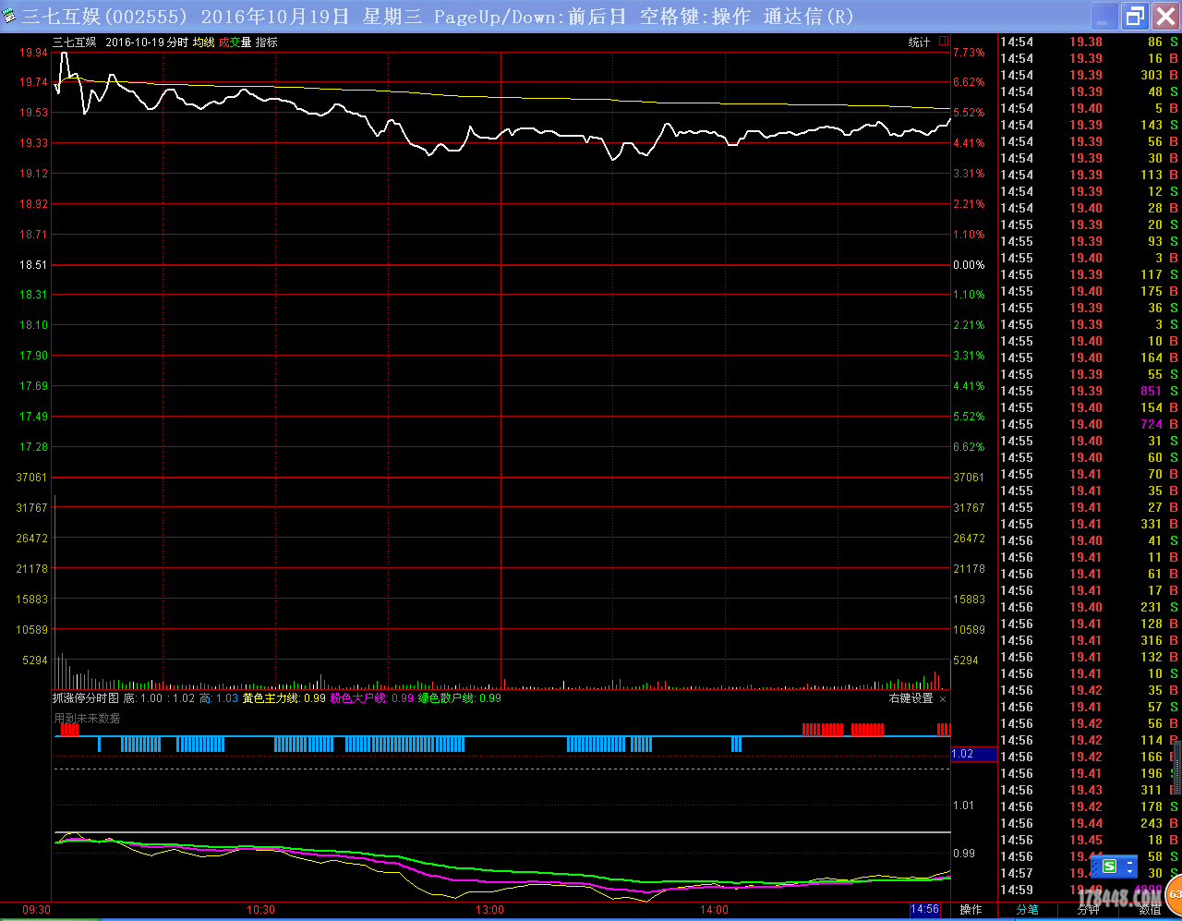Viewport: 1182px width, 921px height.
Task: Switch to the 数值 tab
Action: pos(1150,910)
